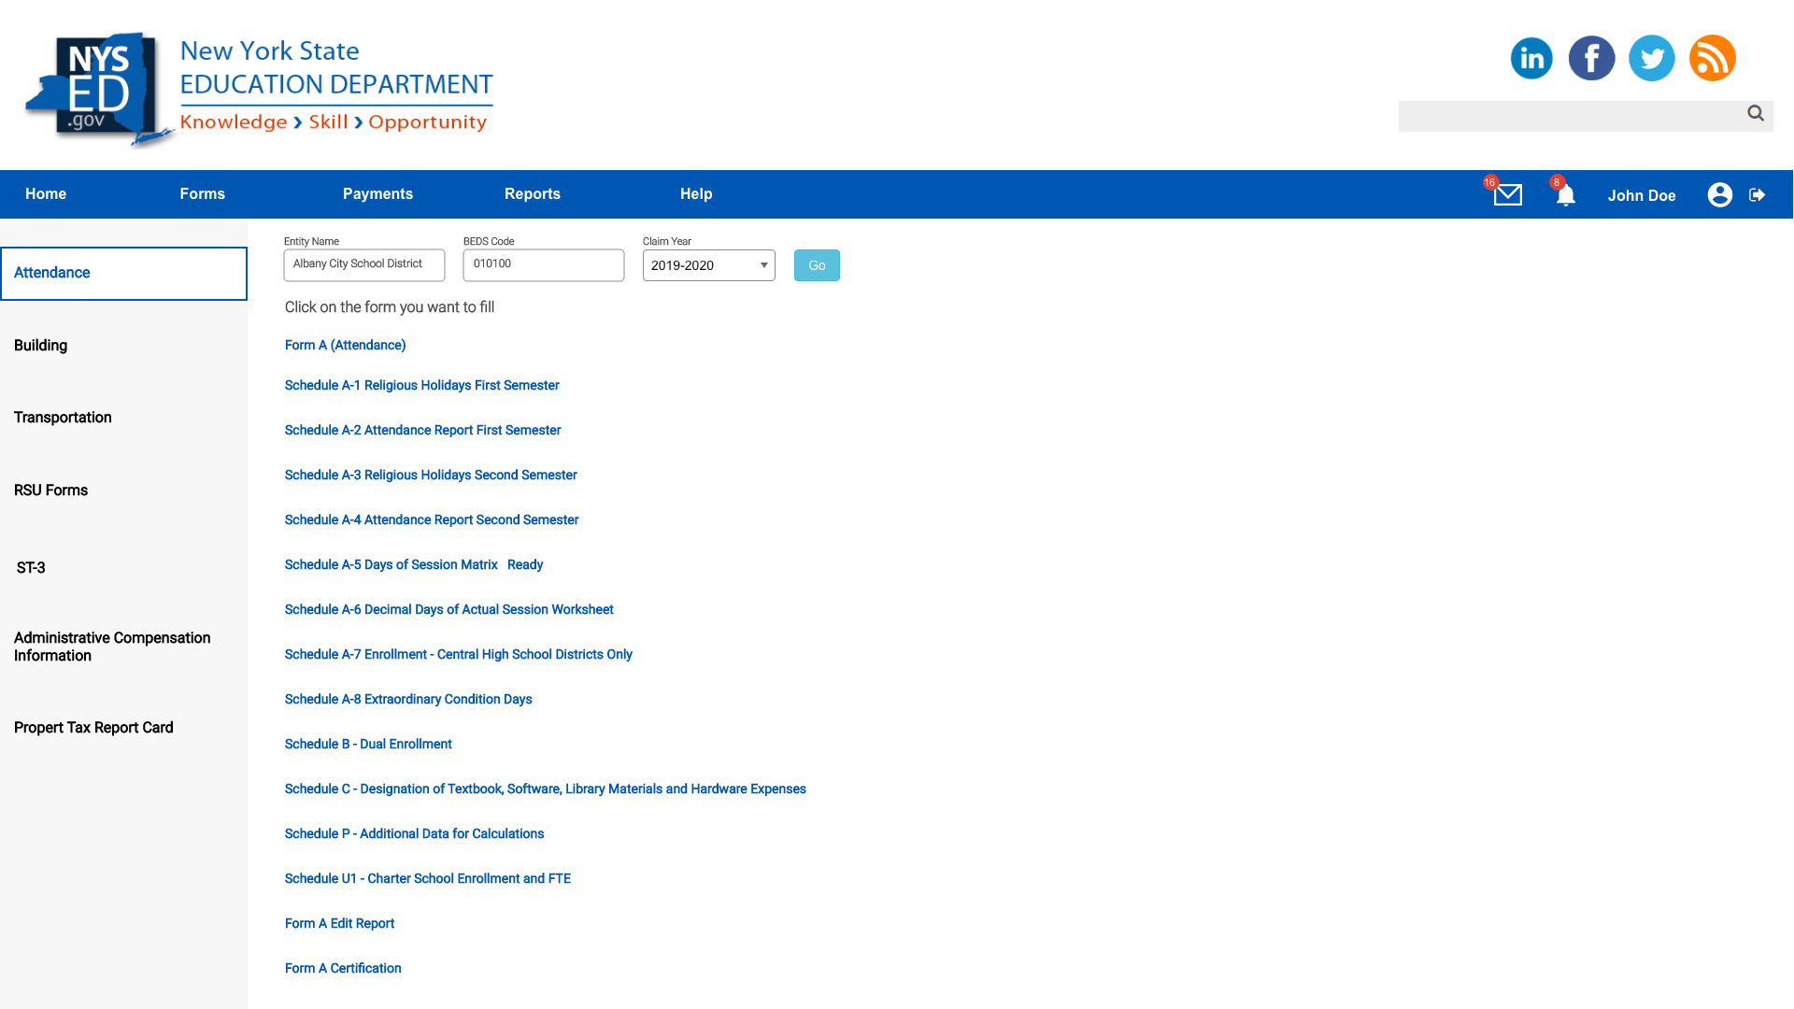Open the Reports menu
Viewport: 1794px width, 1009px height.
(532, 194)
